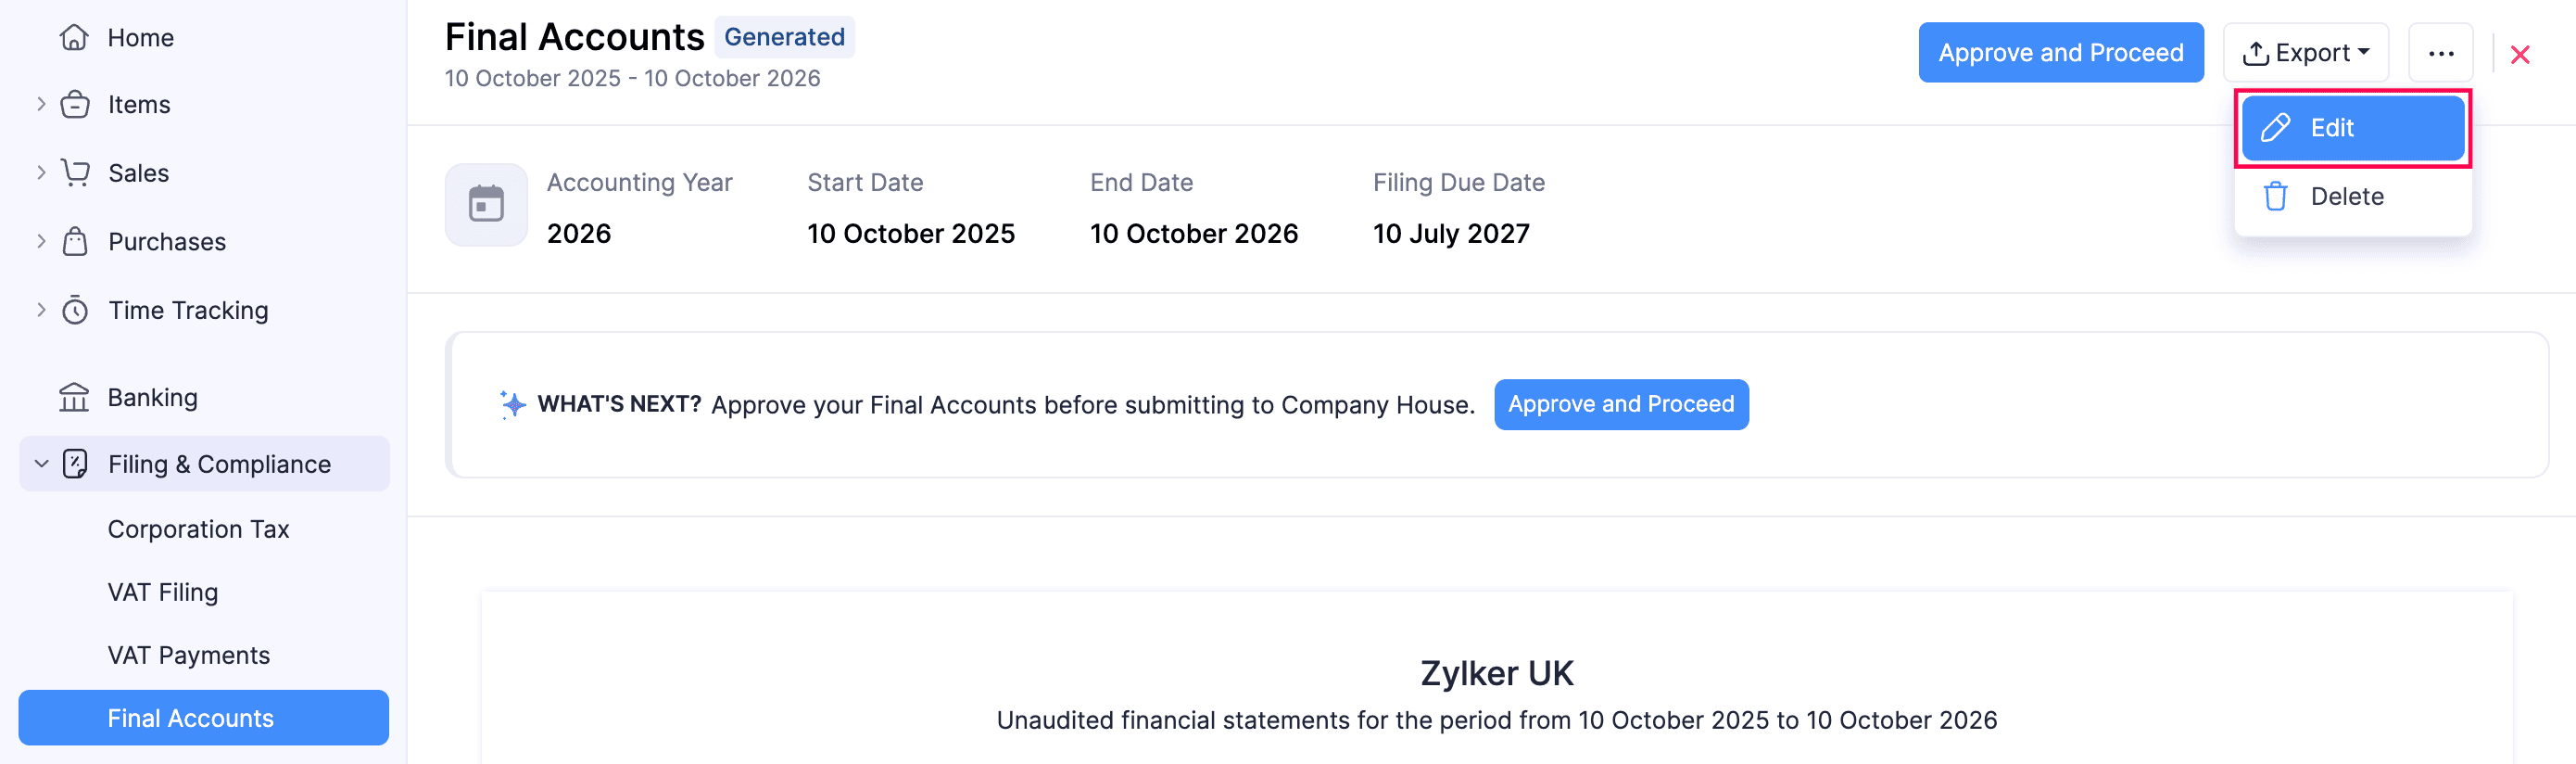The image size is (2576, 764).
Task: Select the Sales cart icon
Action: 75,172
